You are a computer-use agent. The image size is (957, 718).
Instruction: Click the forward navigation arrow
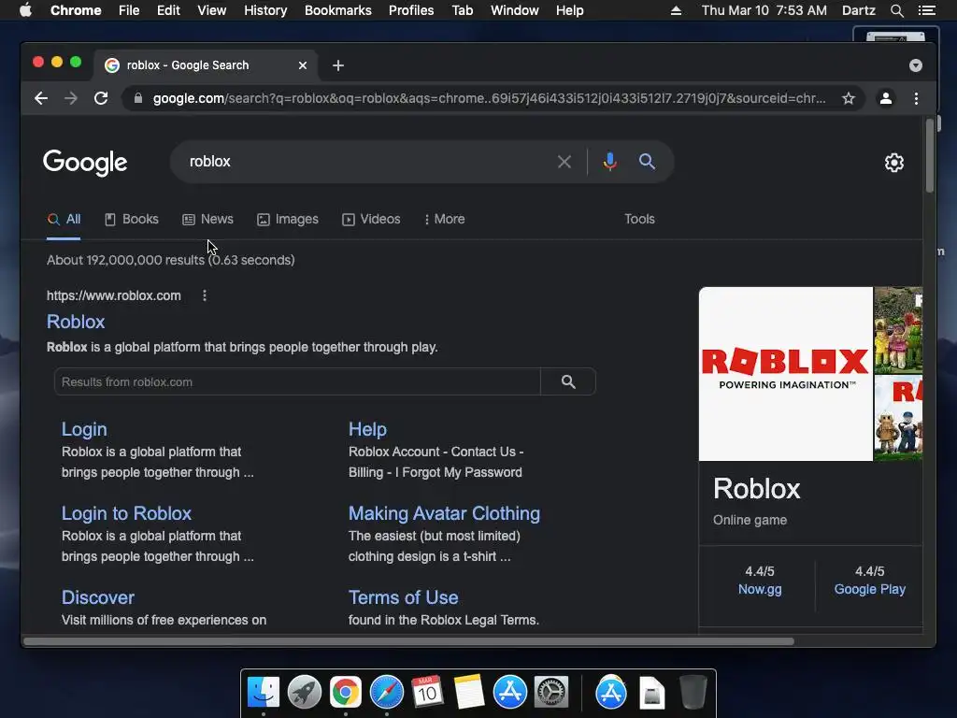click(x=71, y=98)
